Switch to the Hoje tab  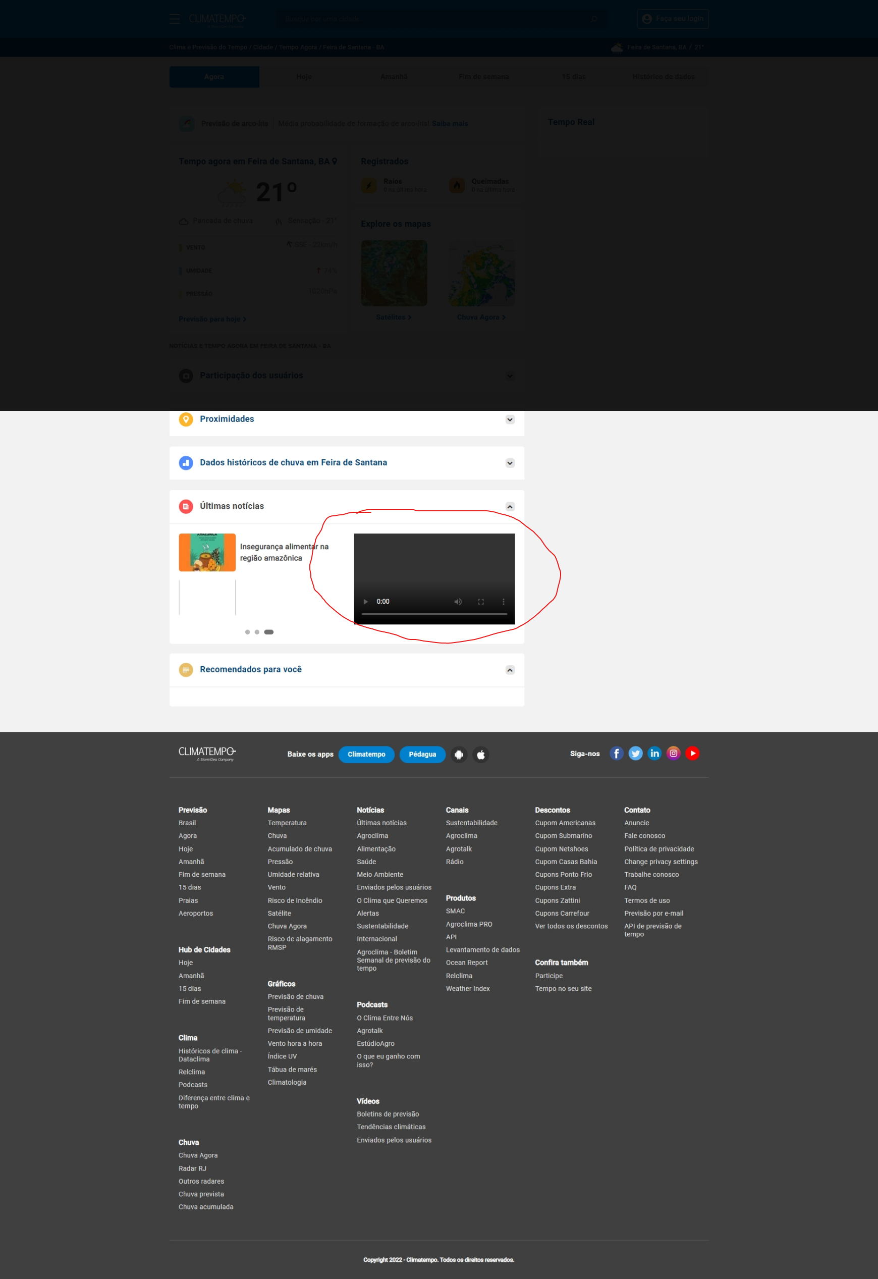click(304, 77)
